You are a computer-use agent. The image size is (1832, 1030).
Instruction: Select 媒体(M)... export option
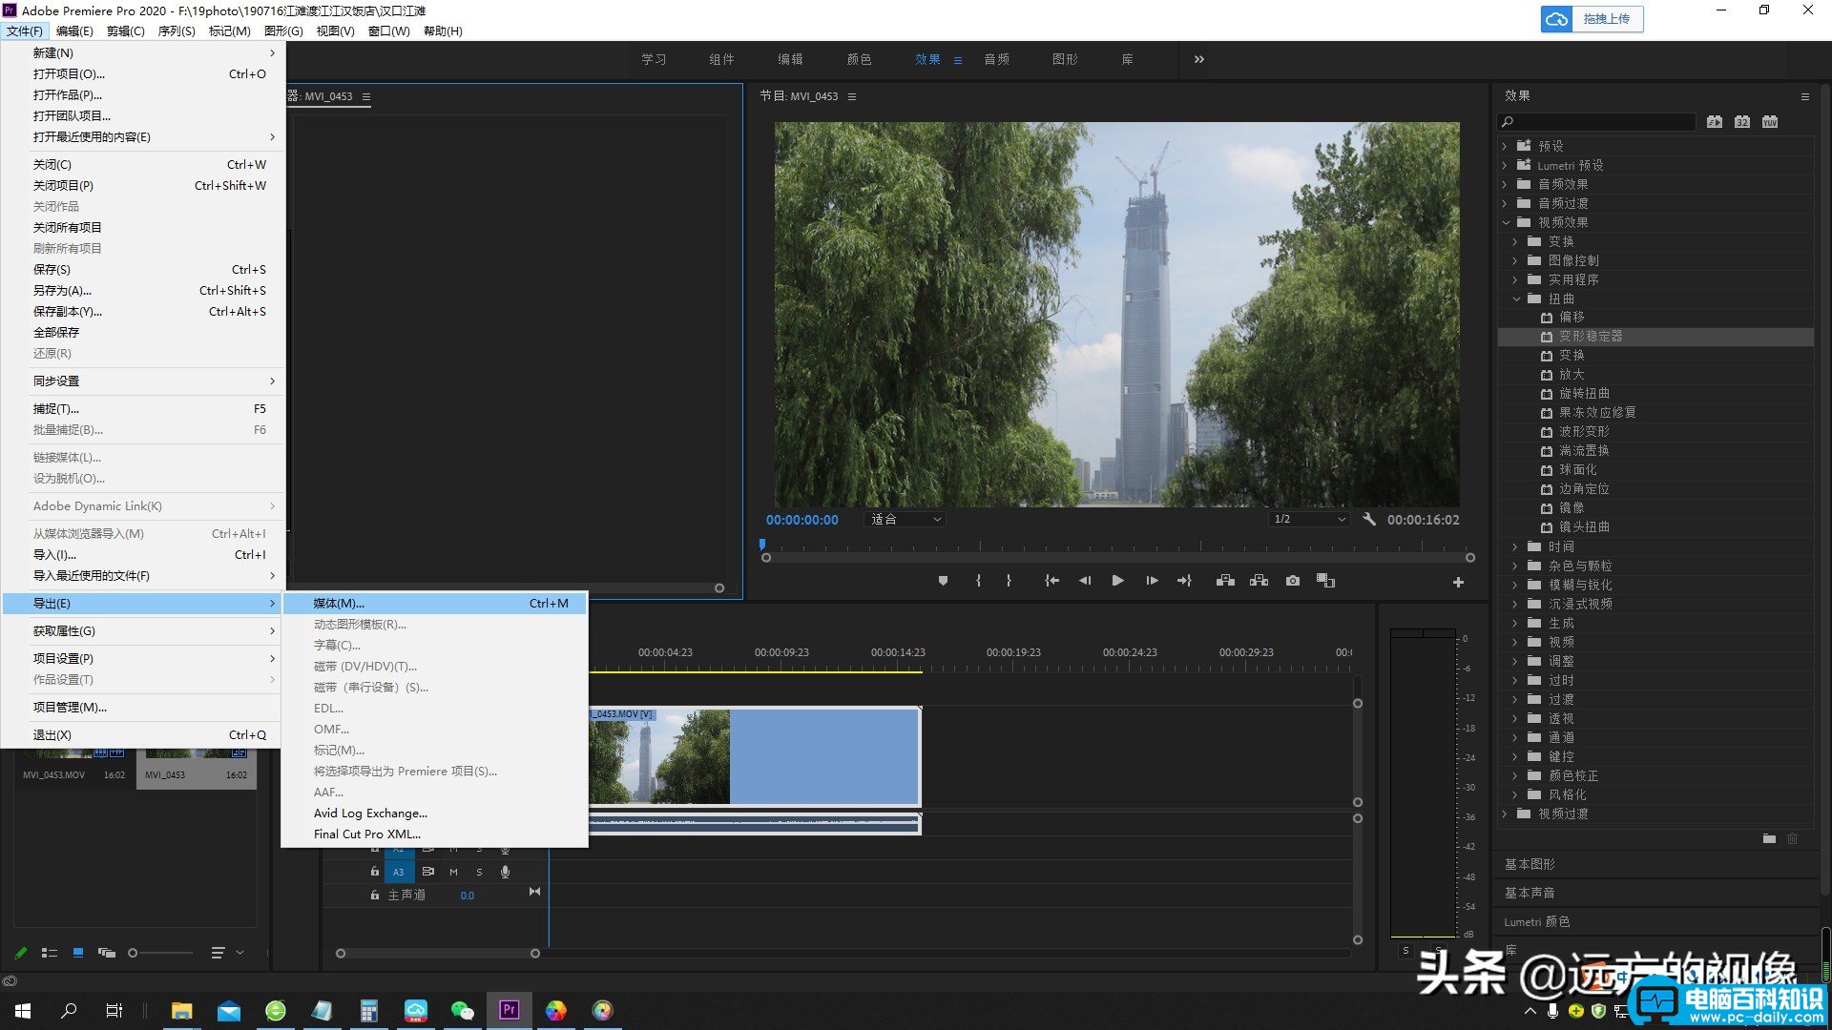point(435,604)
